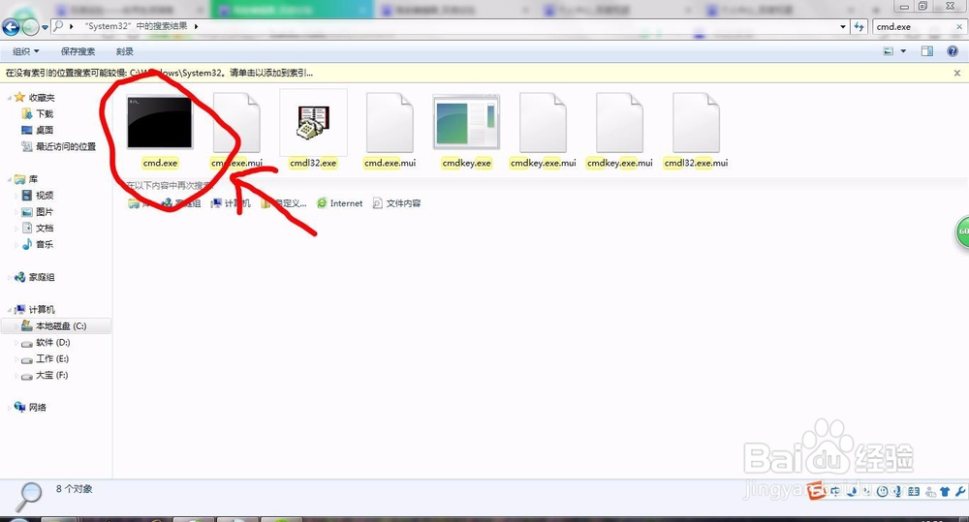
Task: Close the yellow index information bar
Action: (957, 73)
